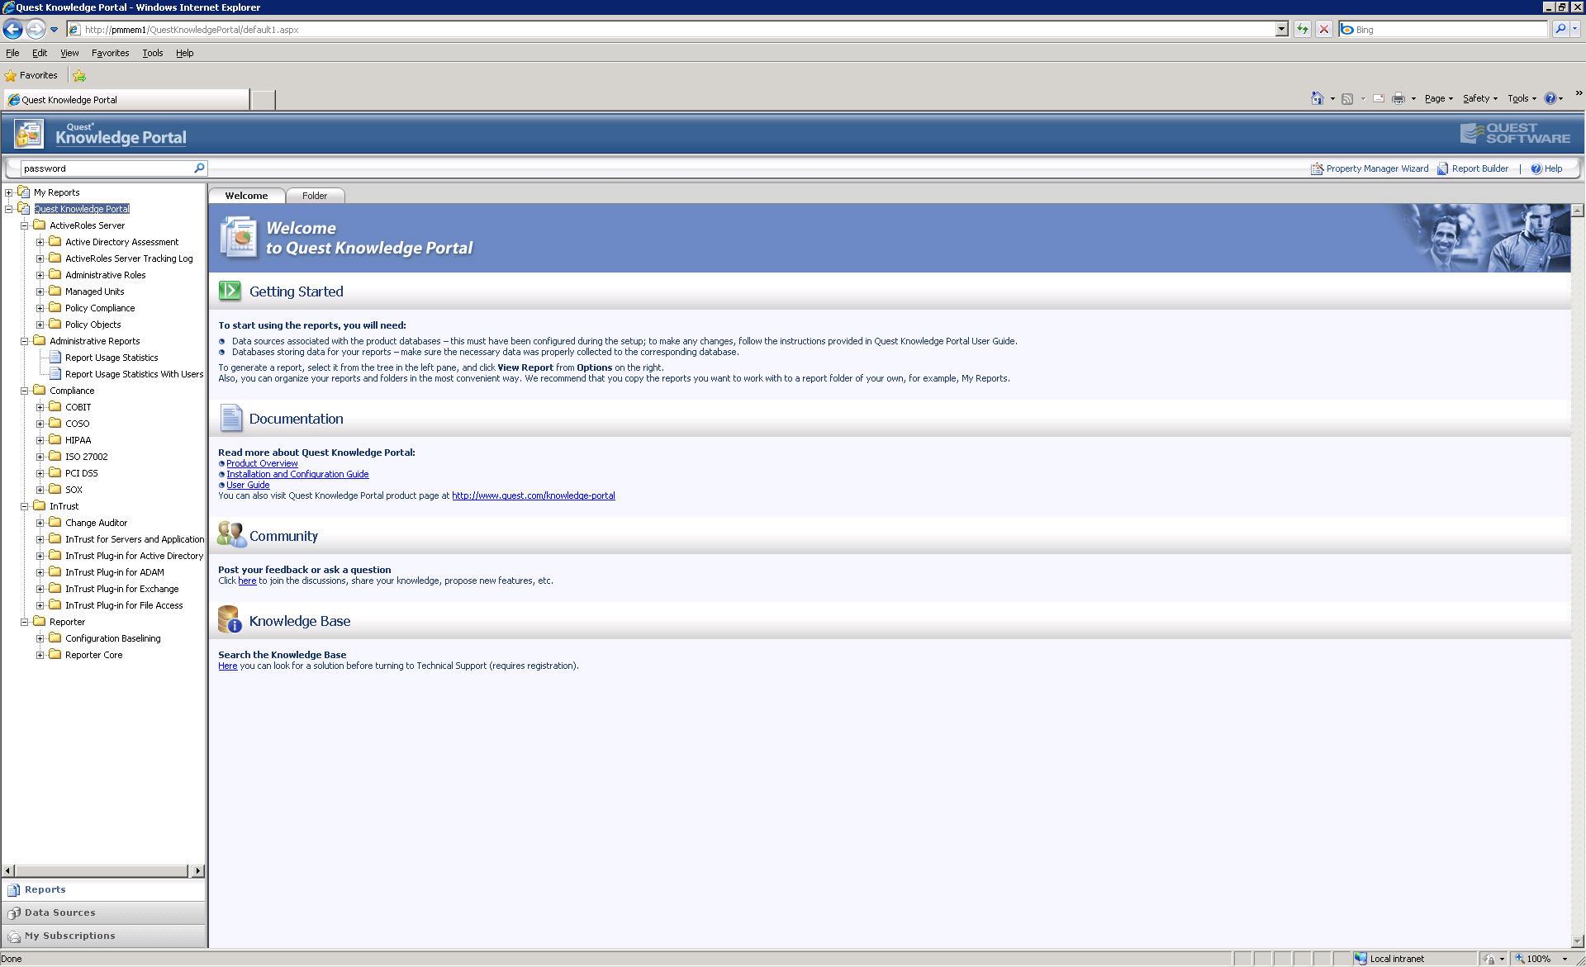The height and width of the screenshot is (967, 1586).
Task: Select the Configuration Baselining folder
Action: [x=112, y=638]
